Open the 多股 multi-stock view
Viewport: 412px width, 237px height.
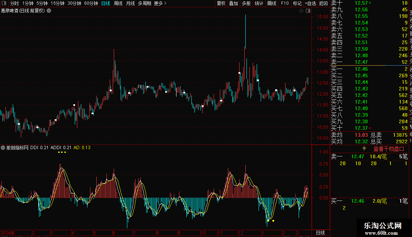point(246,3)
